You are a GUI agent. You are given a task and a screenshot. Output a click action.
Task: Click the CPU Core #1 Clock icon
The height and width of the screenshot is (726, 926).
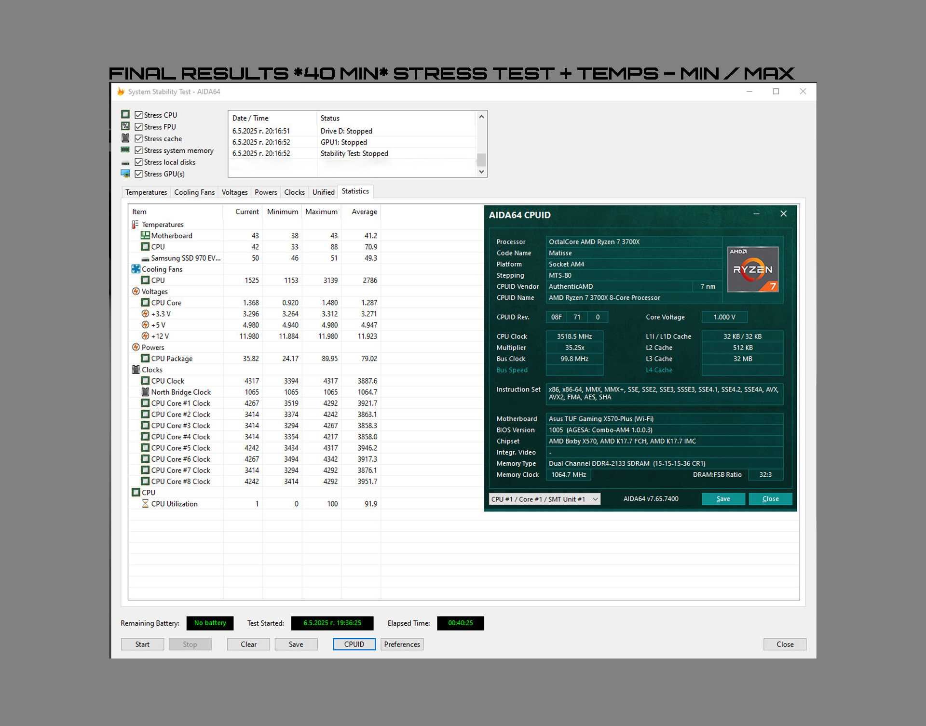click(145, 403)
